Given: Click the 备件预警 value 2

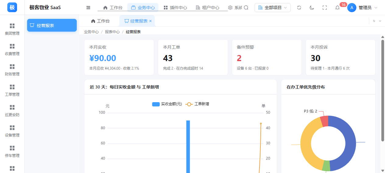Looking at the screenshot, I should (239, 58).
